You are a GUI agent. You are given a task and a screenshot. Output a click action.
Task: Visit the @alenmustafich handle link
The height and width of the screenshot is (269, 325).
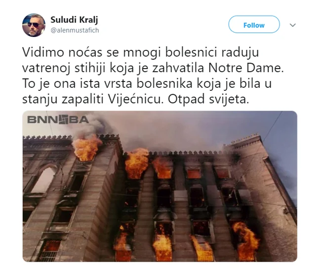click(x=75, y=30)
